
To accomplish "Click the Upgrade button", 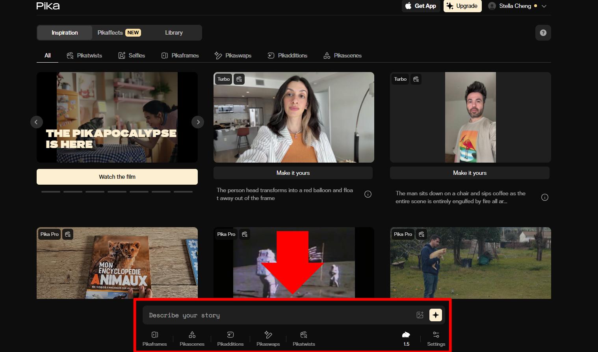I will coord(462,6).
